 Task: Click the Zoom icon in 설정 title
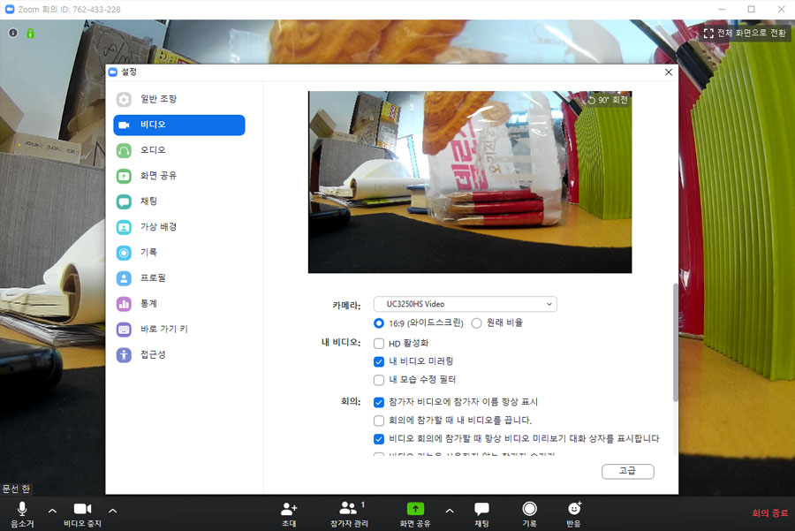[x=113, y=72]
